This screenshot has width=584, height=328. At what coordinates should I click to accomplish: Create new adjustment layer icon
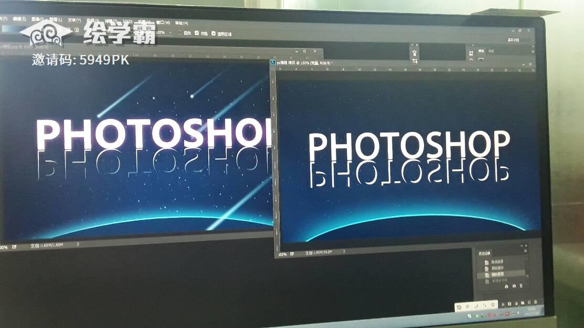coord(516,303)
